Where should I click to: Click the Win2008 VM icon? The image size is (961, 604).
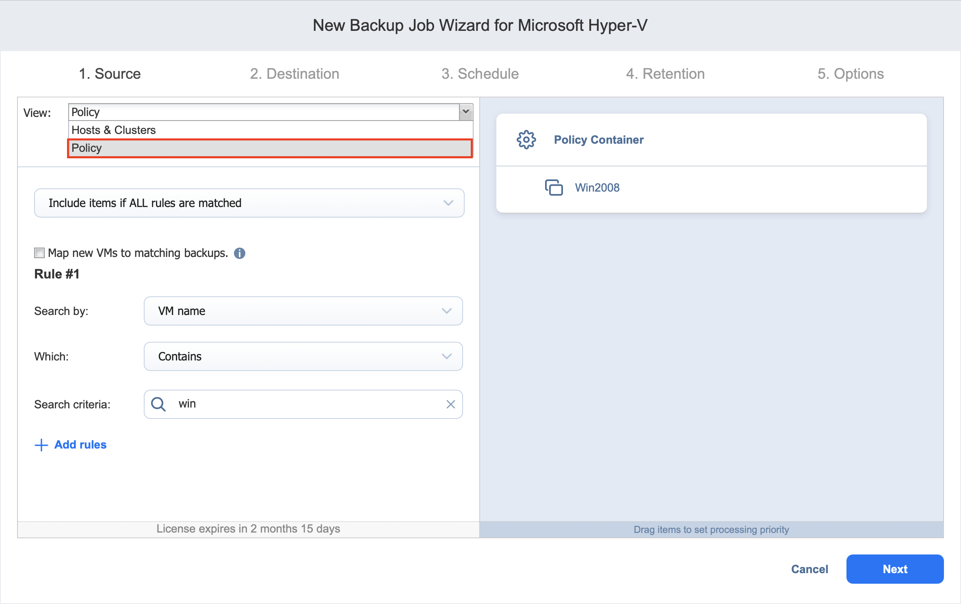[x=554, y=188]
